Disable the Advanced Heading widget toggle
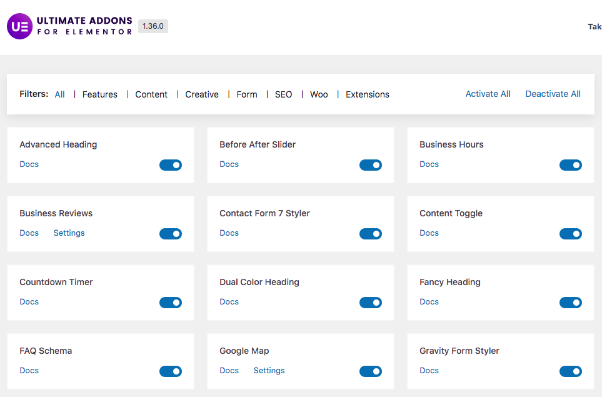602x397 pixels. (171, 165)
